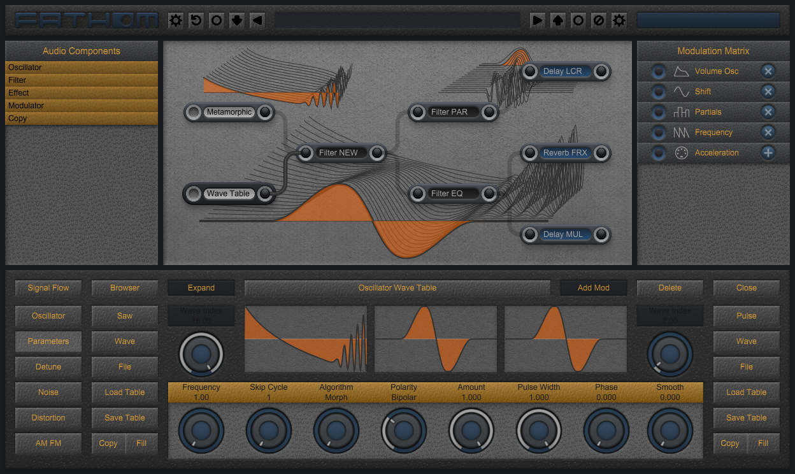Toggle the Acceleration modulation enable circle
The image size is (795, 474).
pyautogui.click(x=659, y=153)
